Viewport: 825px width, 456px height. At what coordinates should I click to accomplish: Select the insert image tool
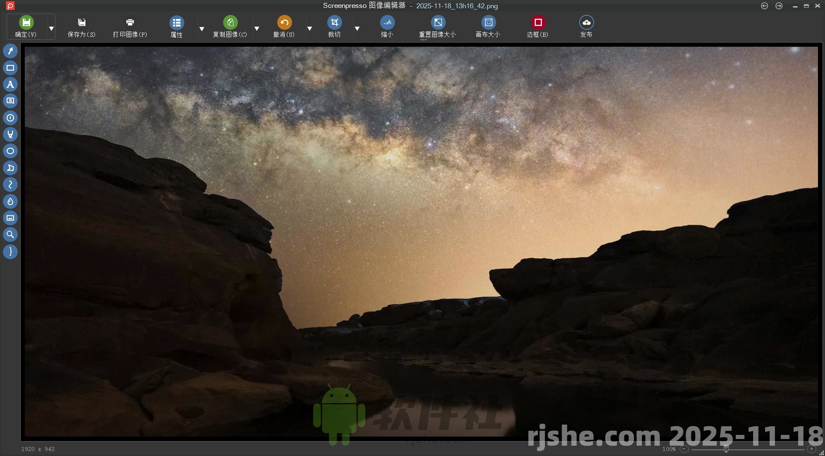point(10,218)
